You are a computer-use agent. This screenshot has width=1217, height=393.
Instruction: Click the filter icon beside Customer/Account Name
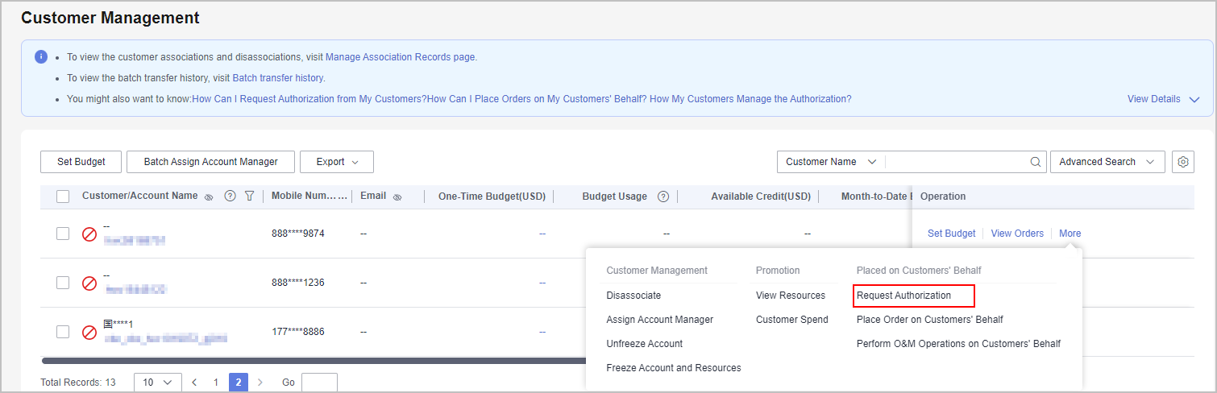[249, 196]
